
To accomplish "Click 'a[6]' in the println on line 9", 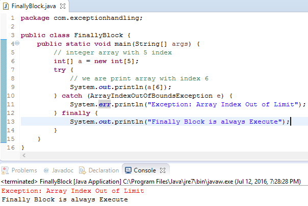I will [x=156, y=87].
